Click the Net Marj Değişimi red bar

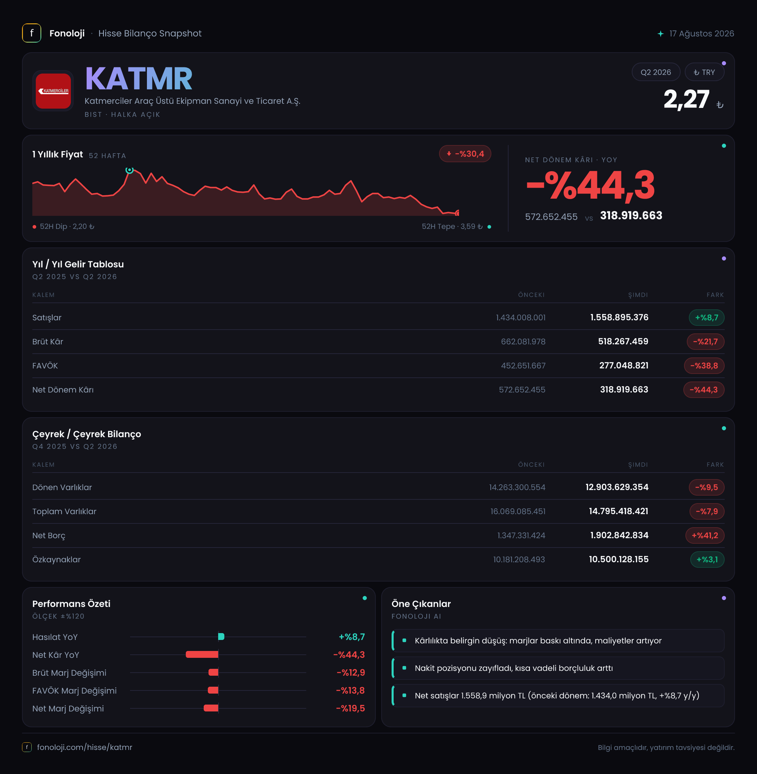click(x=211, y=708)
